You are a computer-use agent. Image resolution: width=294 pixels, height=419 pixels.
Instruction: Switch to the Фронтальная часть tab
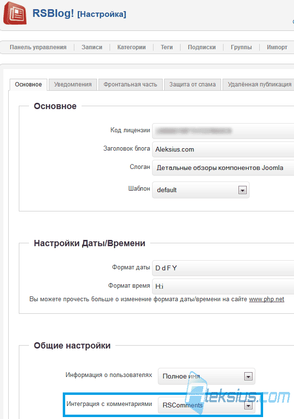pos(130,84)
